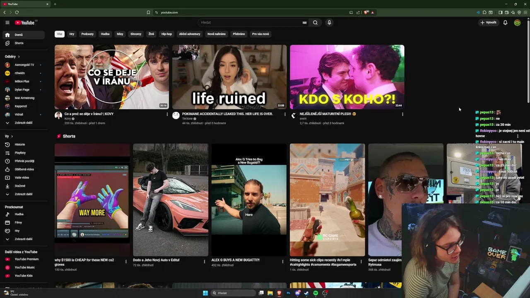530x298 pixels.
Task: Open Domů home in sidebar
Action: 24,35
